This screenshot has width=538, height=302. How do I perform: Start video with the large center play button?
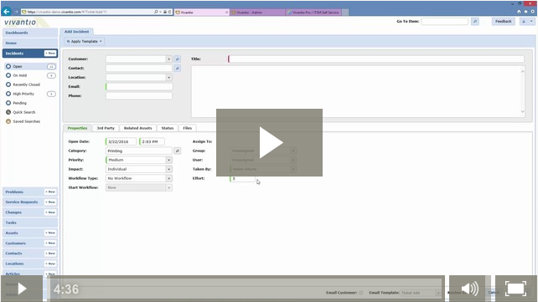[x=269, y=142]
